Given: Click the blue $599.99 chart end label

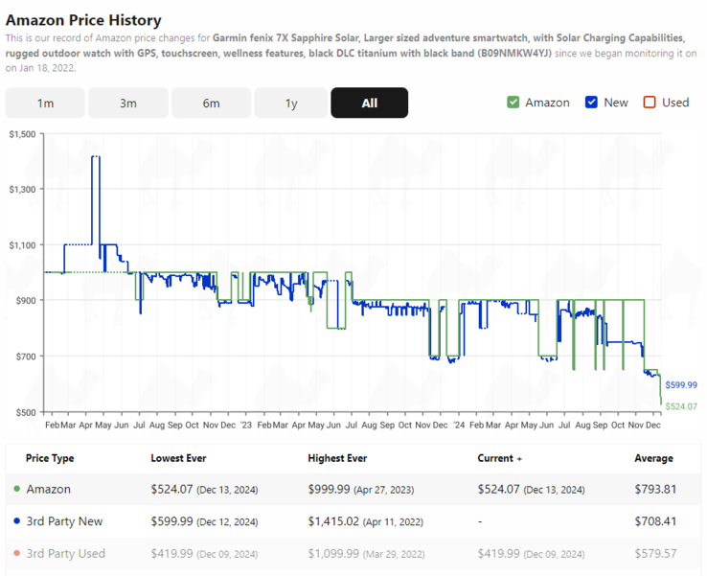Looking at the screenshot, I should 681,384.
